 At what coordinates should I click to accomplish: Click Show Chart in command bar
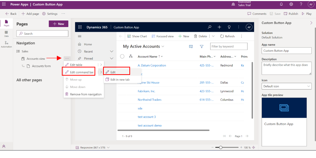point(137,36)
